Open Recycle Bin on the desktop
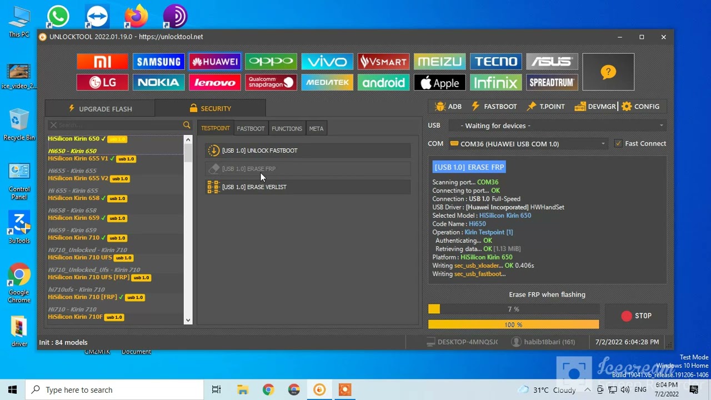 tap(19, 124)
